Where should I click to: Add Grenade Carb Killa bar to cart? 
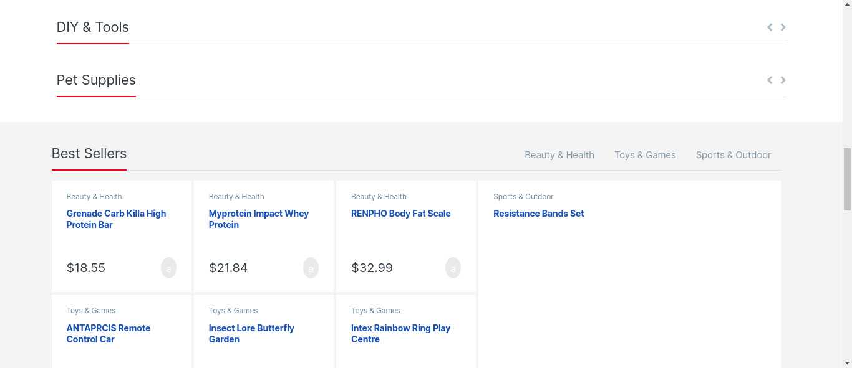pos(168,268)
